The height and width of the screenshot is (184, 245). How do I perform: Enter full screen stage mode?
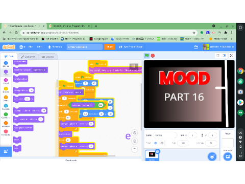click(231, 56)
